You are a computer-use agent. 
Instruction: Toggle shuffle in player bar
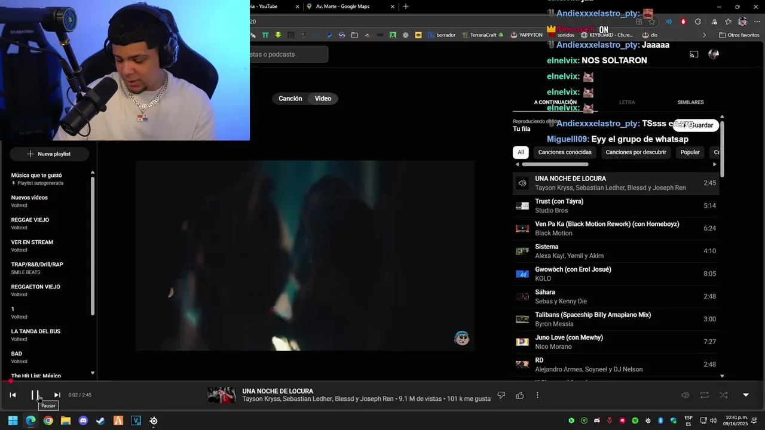coord(724,395)
